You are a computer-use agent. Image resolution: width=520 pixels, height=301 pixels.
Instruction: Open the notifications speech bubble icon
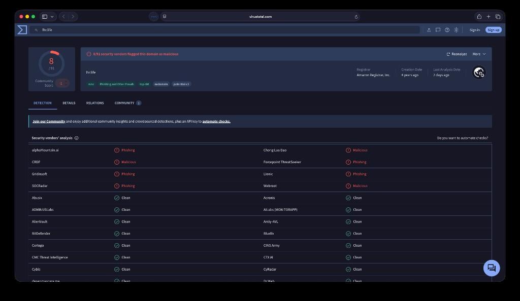(x=438, y=30)
